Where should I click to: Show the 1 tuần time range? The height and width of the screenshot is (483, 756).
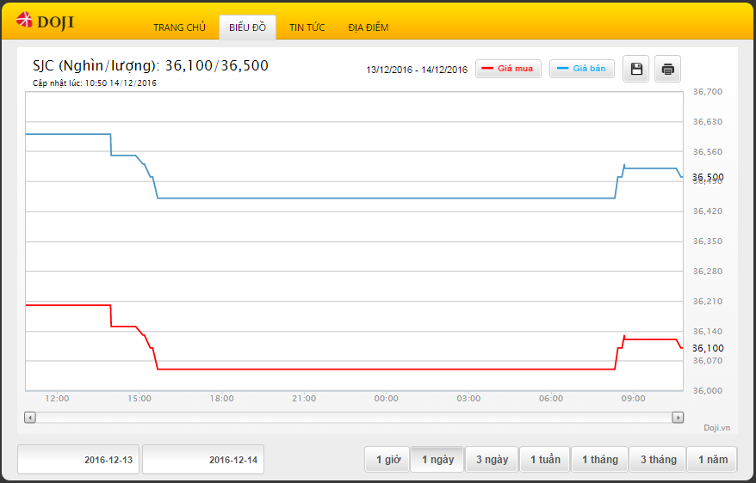coord(545,460)
